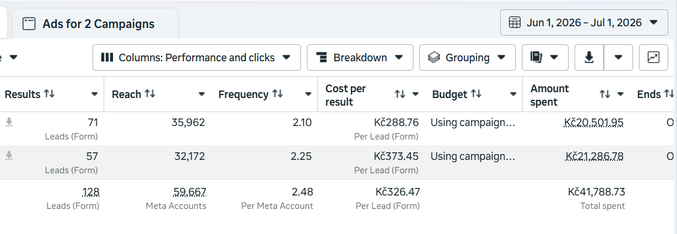Click the columns icon in Columns button
The width and height of the screenshot is (677, 234).
(107, 58)
